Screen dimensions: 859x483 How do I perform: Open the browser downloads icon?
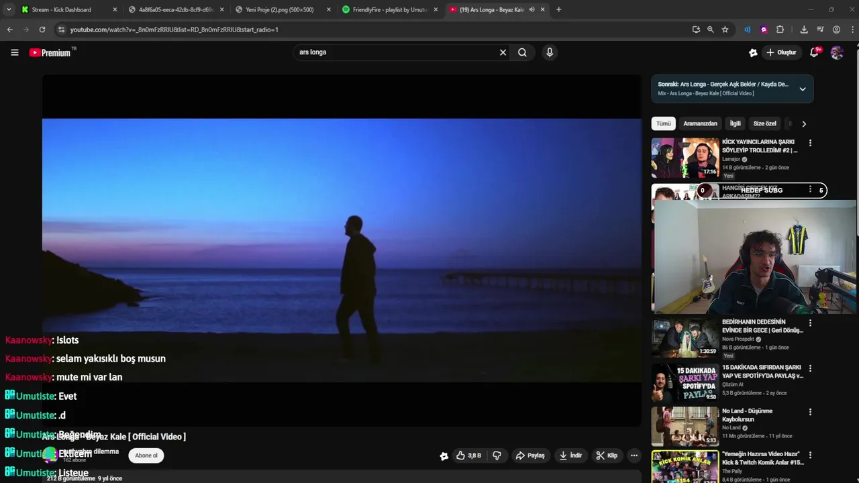click(804, 30)
